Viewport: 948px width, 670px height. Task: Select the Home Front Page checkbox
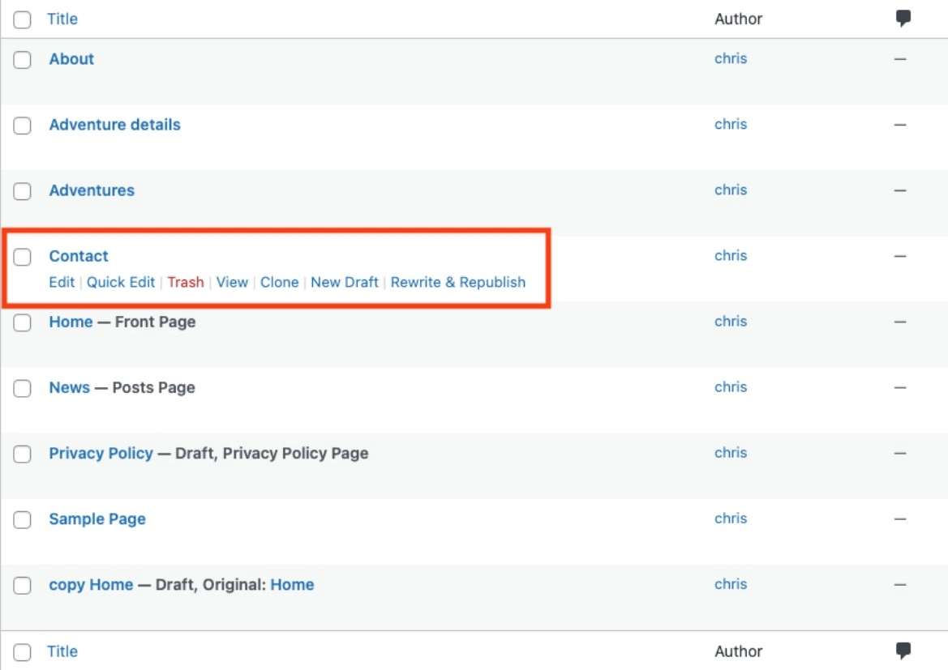point(23,322)
